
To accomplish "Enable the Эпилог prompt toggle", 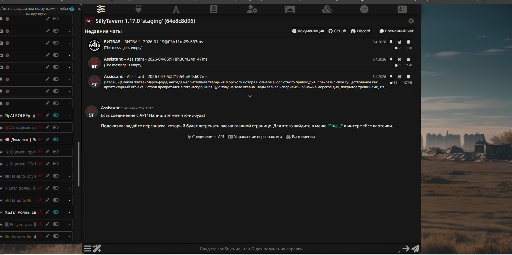I will coord(56,236).
